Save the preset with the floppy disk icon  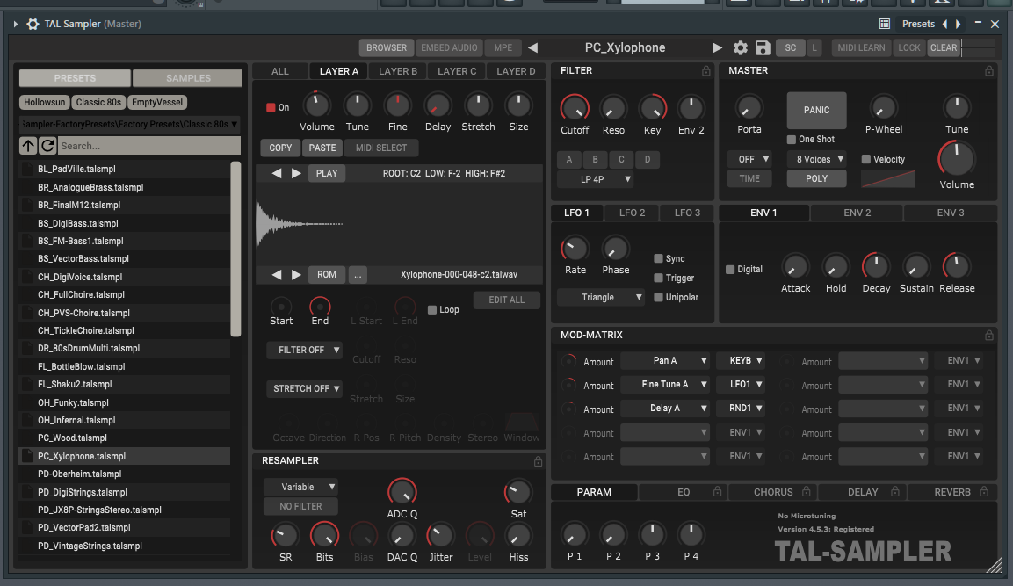pos(763,47)
